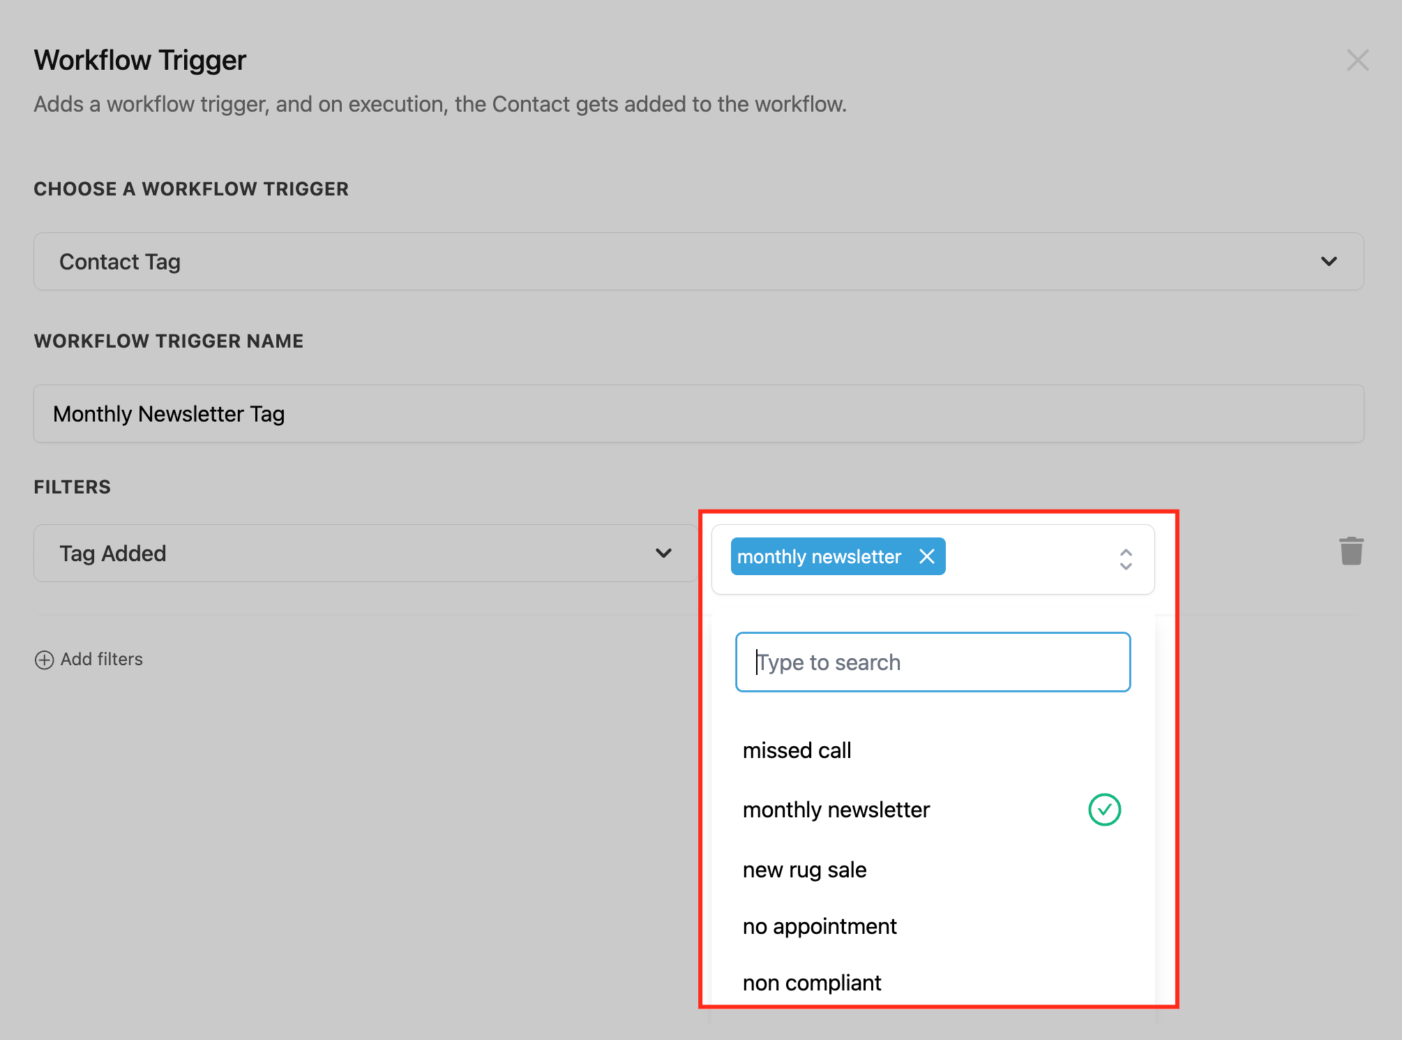Remove the monthly newsletter tag chip
The height and width of the screenshot is (1040, 1402).
coord(926,556)
